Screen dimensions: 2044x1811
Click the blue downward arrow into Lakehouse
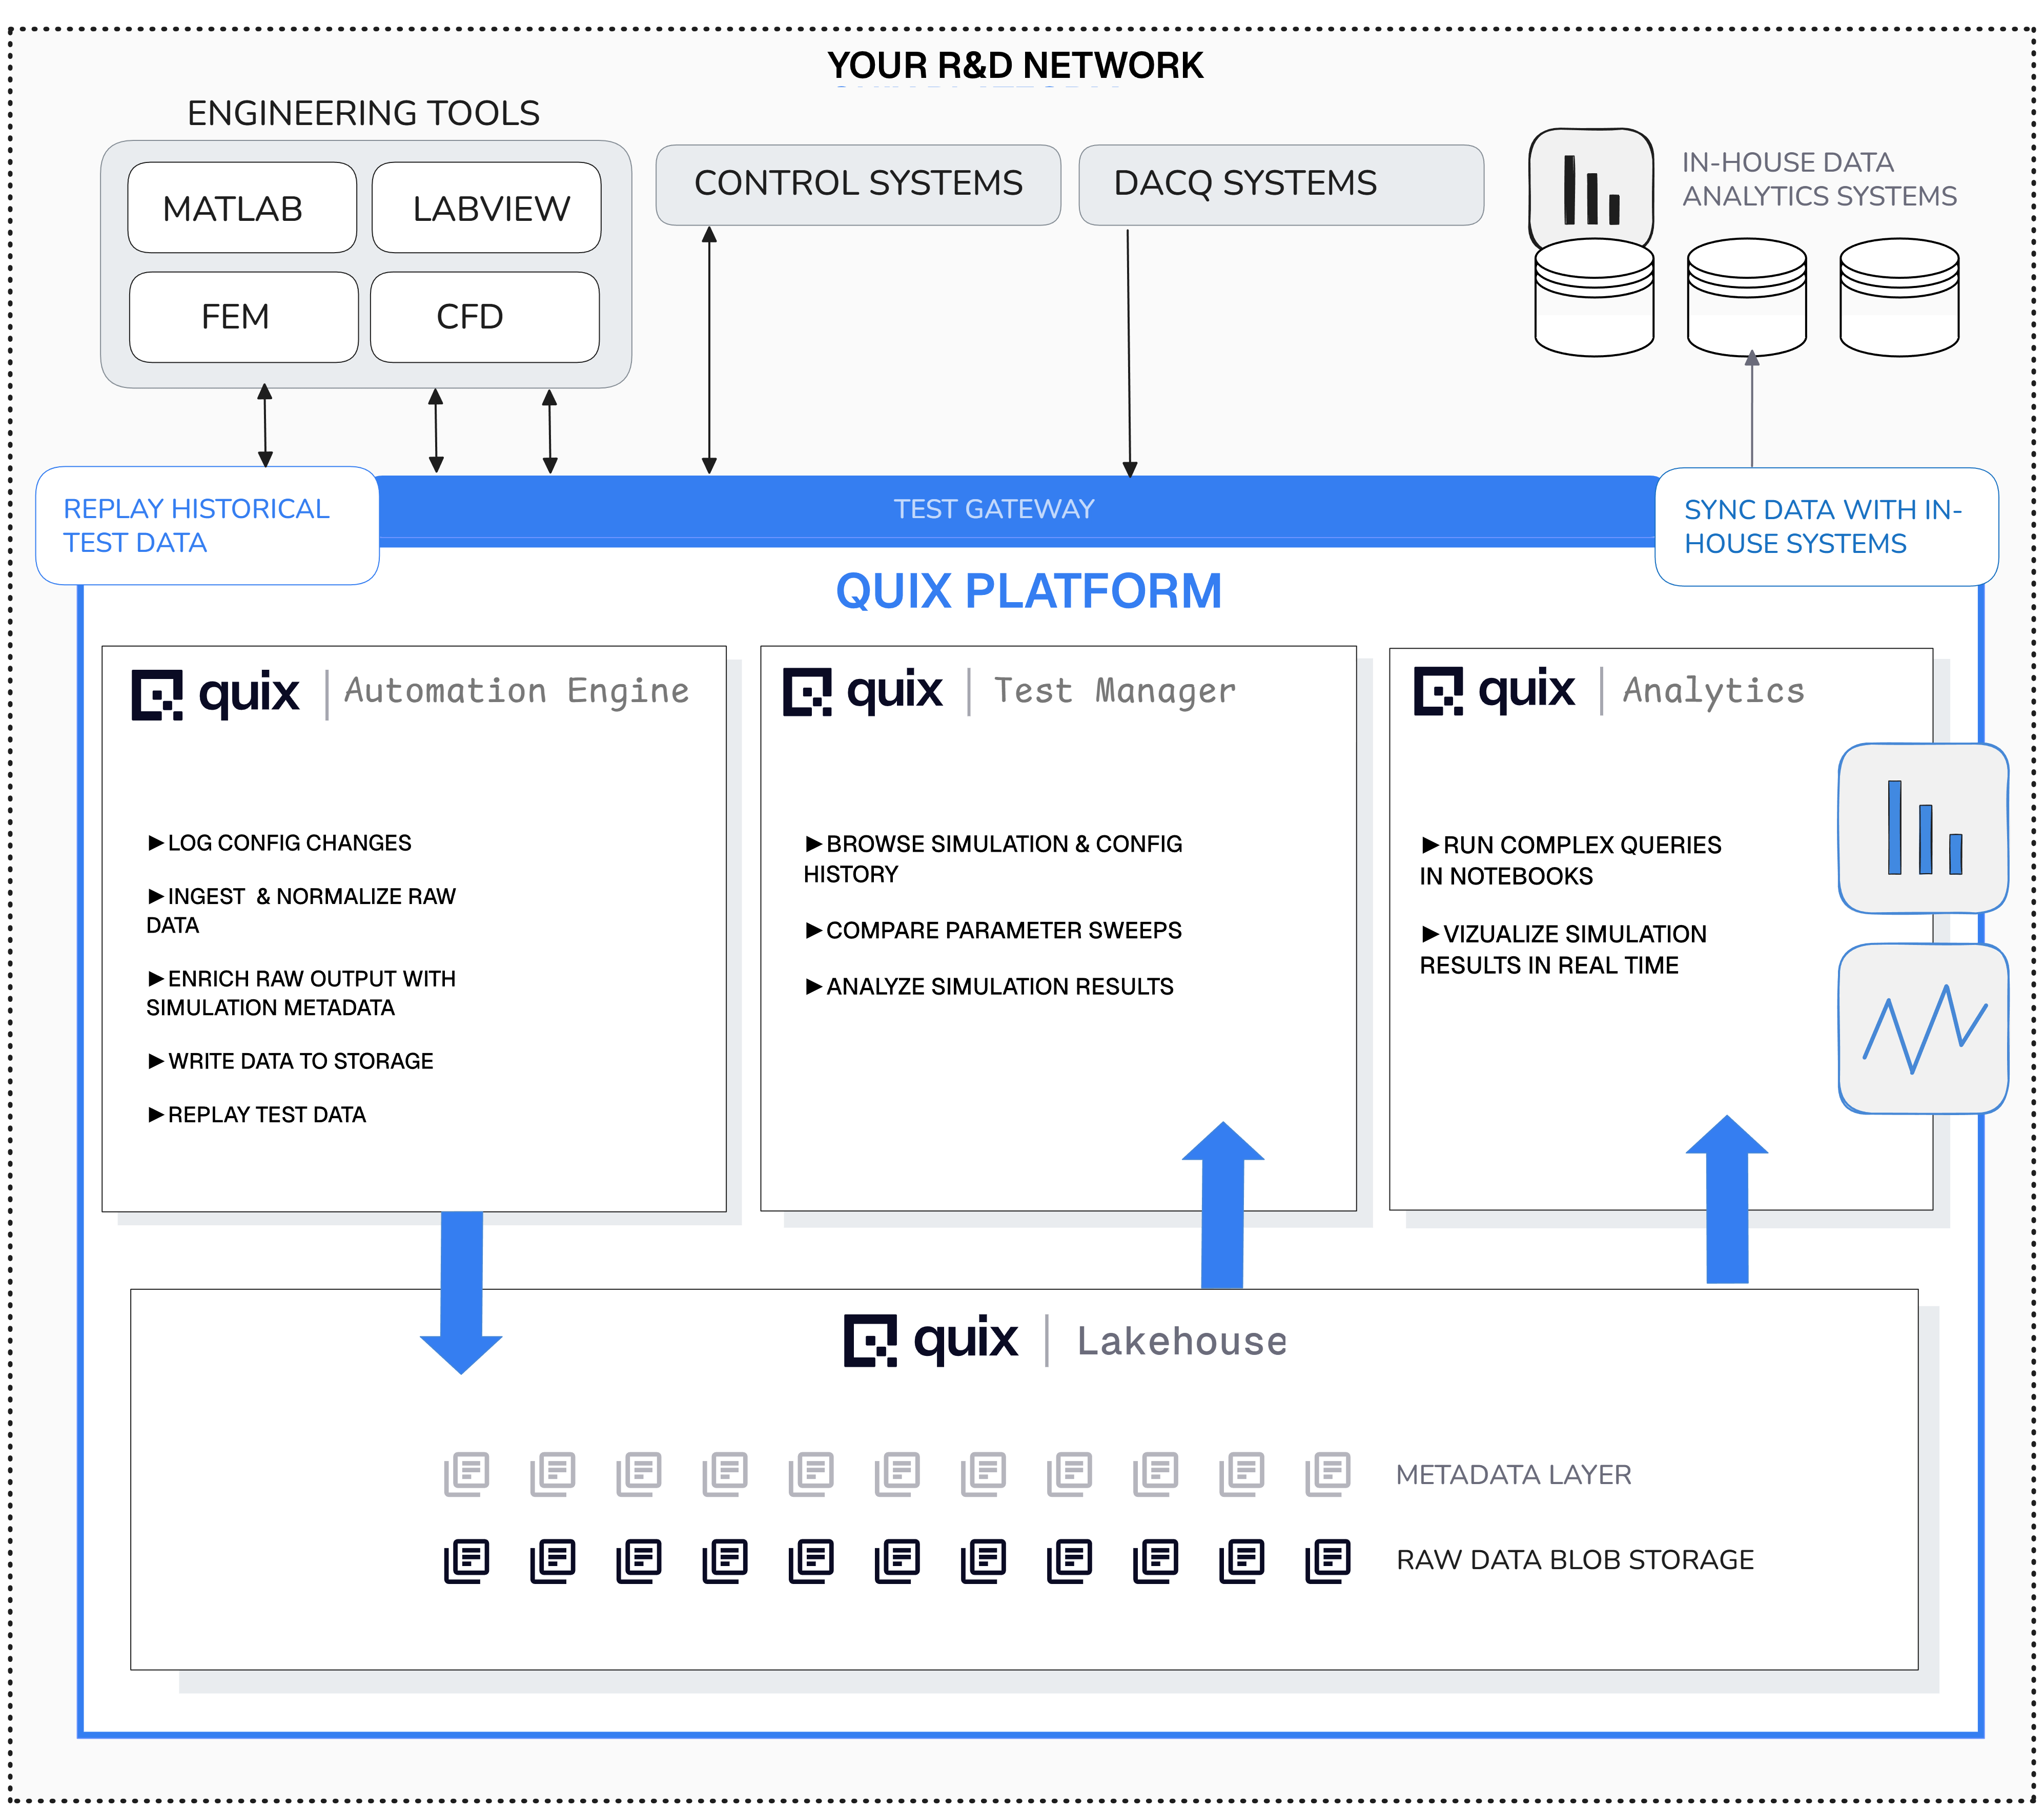[461, 1292]
